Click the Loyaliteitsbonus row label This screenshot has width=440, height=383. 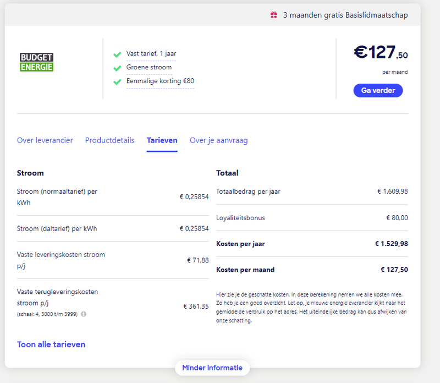pyautogui.click(x=240, y=218)
